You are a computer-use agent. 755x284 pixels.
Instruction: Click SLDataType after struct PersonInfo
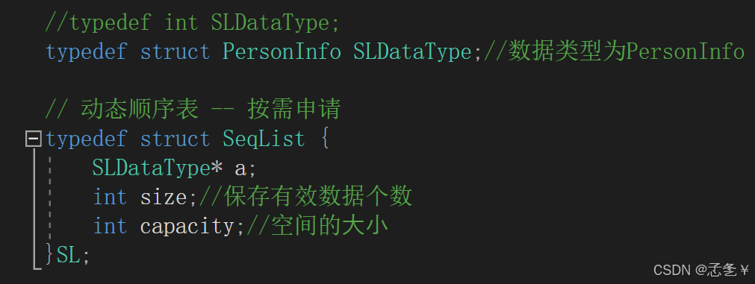412,52
